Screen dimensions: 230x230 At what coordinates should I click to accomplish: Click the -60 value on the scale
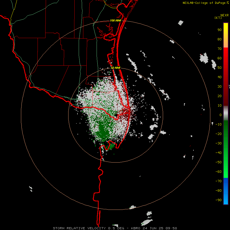coord(218,172)
